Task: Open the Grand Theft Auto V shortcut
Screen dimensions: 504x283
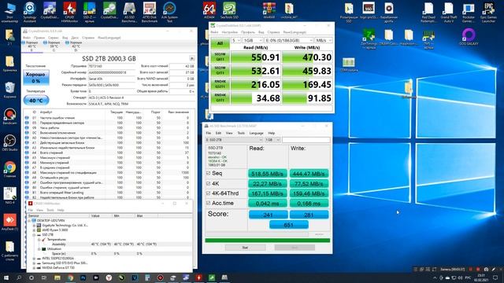Action: pyautogui.click(x=448, y=13)
